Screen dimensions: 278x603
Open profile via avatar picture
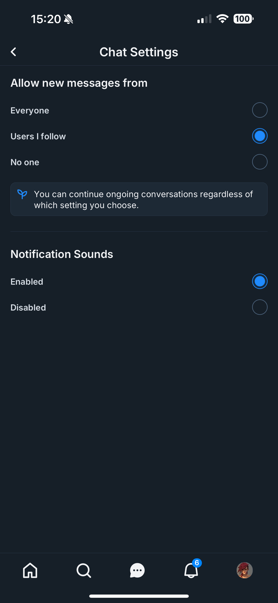(245, 570)
